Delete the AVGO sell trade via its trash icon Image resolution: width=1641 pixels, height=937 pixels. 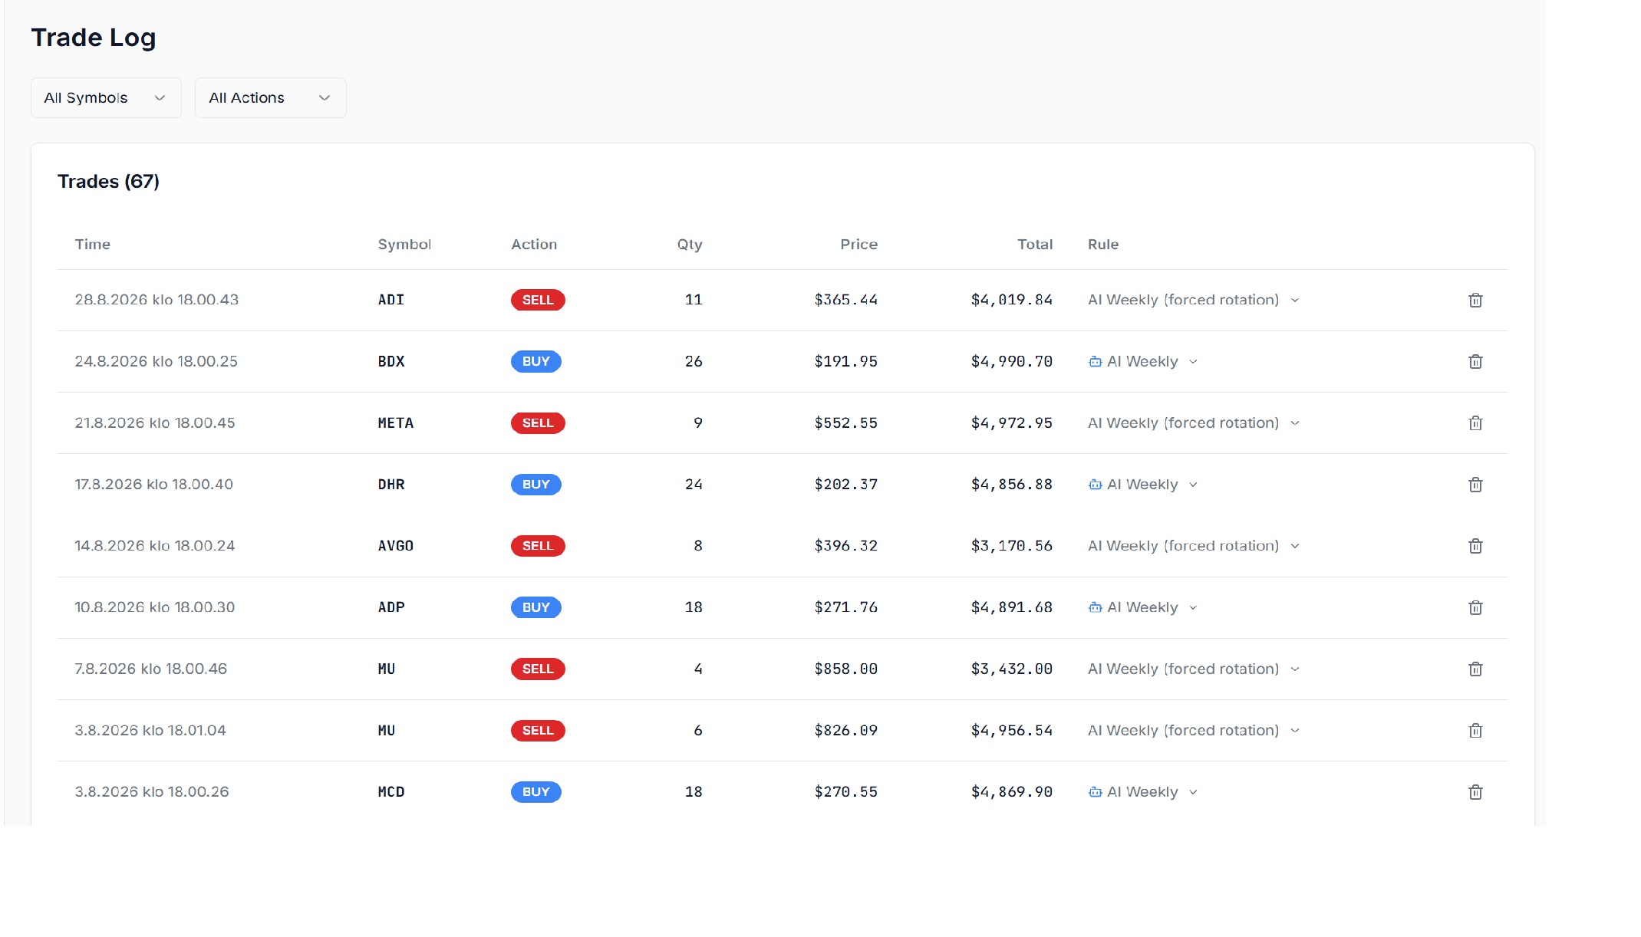[x=1475, y=546]
